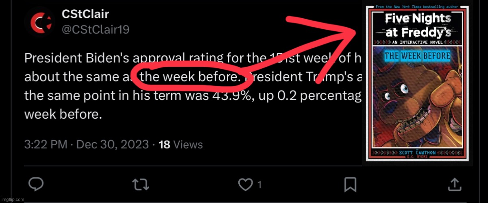This screenshot has width=488, height=203.
Task: Open the @CStClair19 handle link
Action: coord(95,29)
